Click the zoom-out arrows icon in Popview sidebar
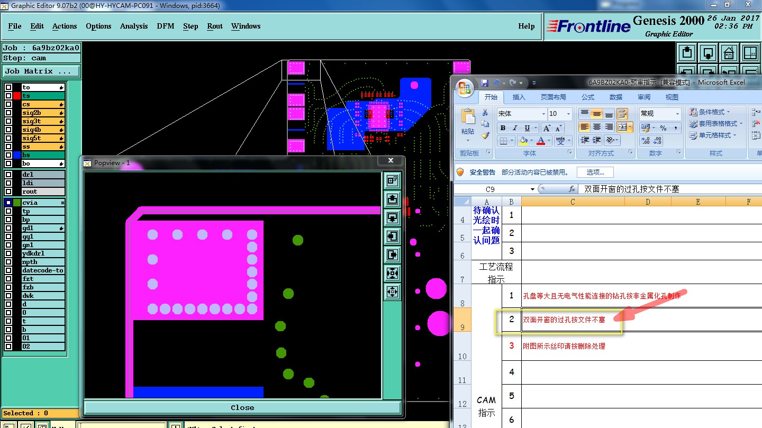The width and height of the screenshot is (762, 428). [392, 273]
